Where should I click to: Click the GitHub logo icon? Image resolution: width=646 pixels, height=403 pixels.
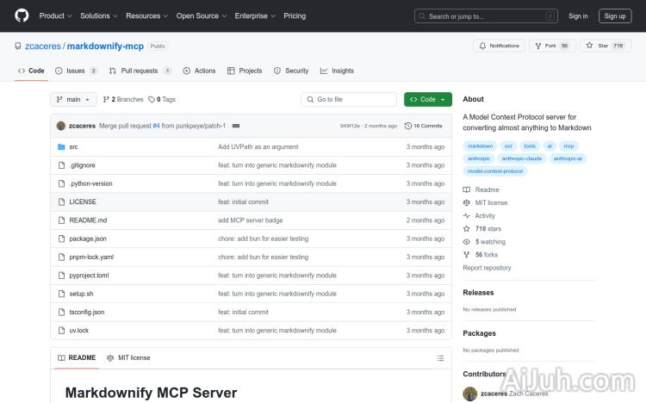coord(22,15)
